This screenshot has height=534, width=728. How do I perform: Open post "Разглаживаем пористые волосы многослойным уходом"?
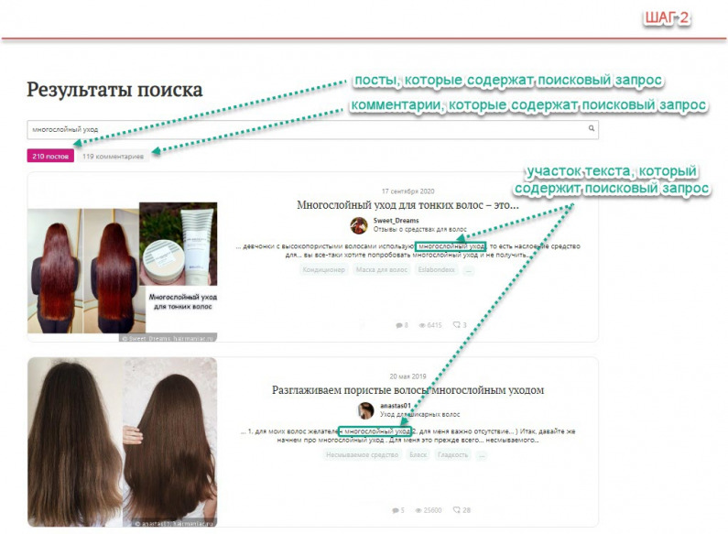[x=407, y=390]
